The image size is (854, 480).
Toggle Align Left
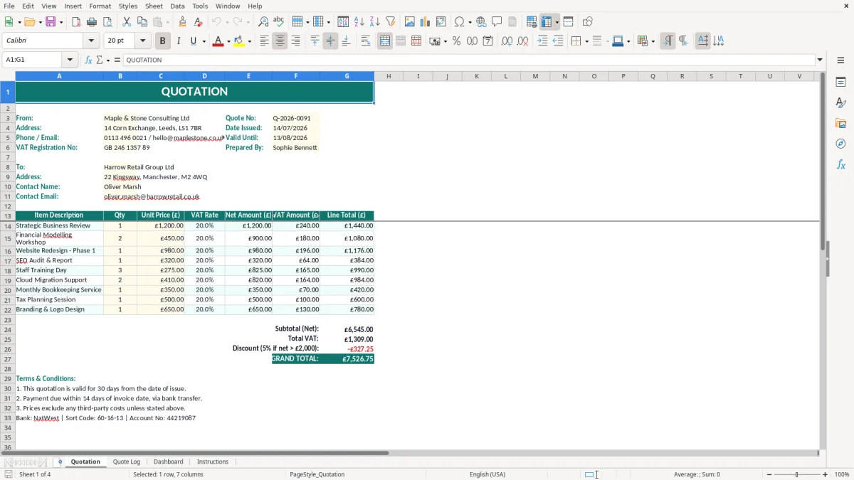point(264,41)
